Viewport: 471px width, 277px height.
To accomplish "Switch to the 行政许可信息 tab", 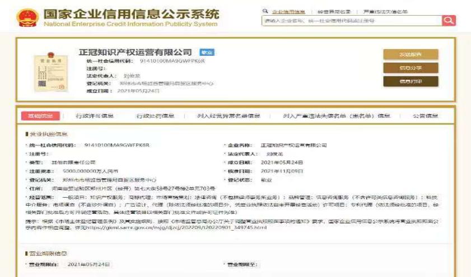I will [x=95, y=116].
